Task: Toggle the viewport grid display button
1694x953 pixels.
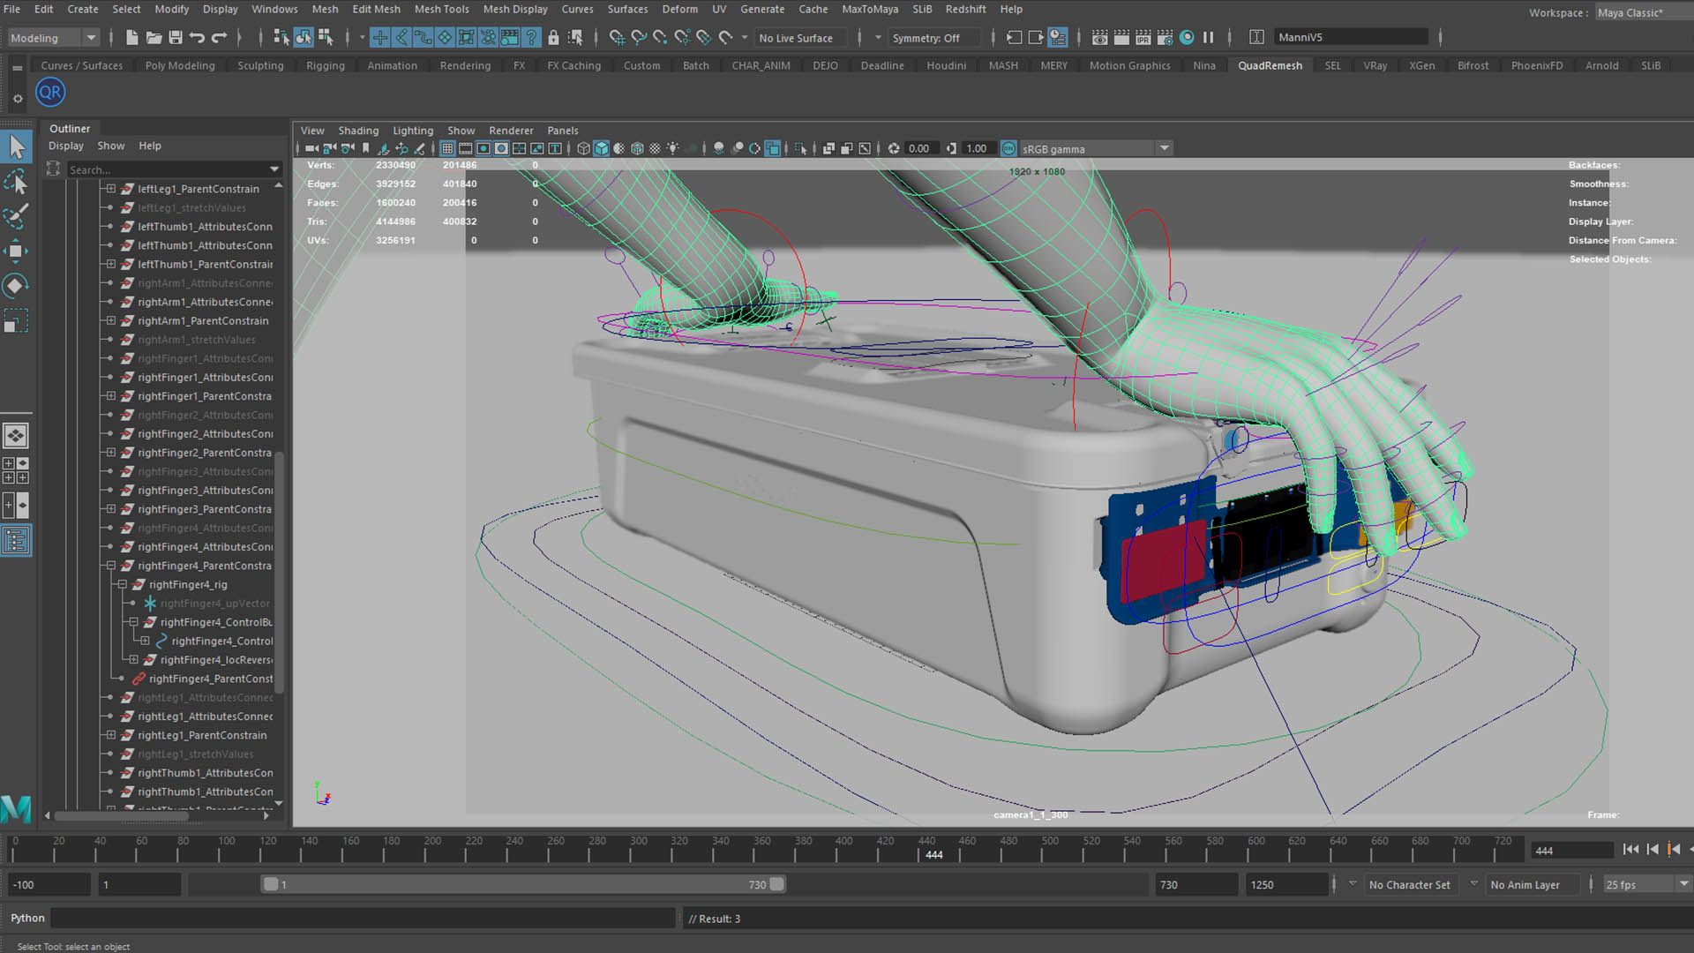Action: [447, 148]
